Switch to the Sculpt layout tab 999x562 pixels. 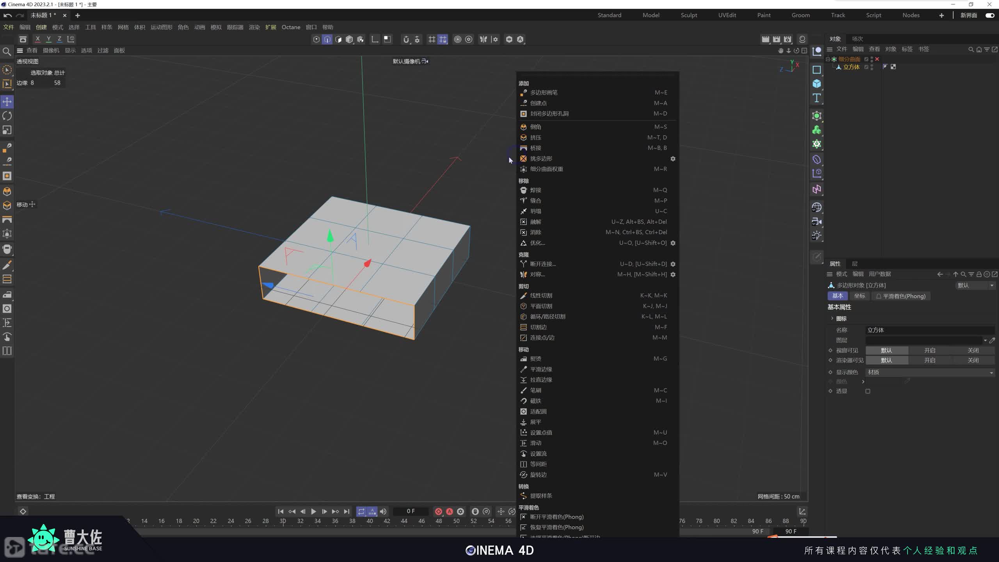point(689,15)
